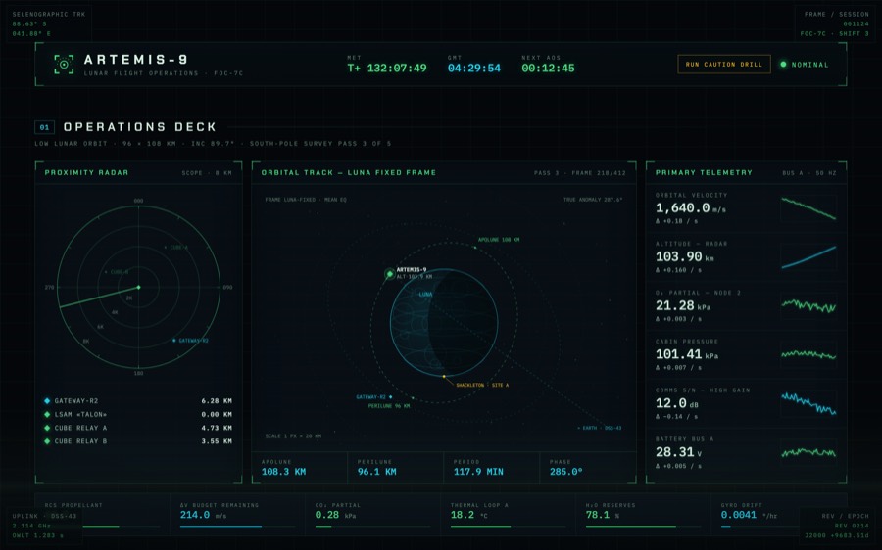Select the GATEWAY-R2 blip on proximity radar

pos(174,340)
